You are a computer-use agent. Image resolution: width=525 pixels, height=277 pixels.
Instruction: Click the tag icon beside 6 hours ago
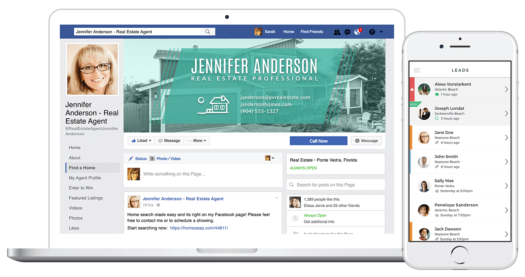pos(437,143)
